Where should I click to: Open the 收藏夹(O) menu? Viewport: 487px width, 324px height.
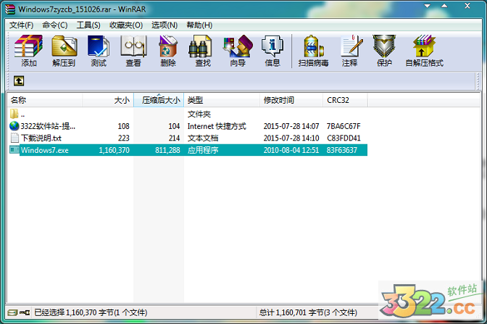(126, 25)
